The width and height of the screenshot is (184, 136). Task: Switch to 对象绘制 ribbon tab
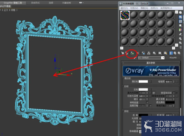pyautogui.click(x=66, y=3)
